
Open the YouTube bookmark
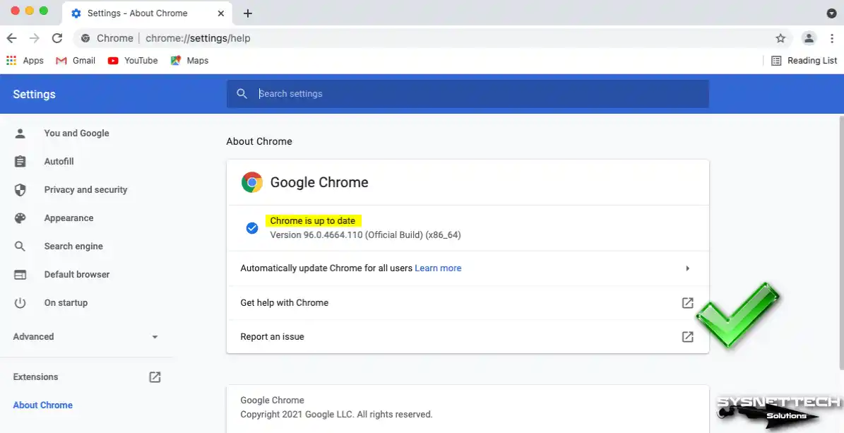pyautogui.click(x=133, y=61)
